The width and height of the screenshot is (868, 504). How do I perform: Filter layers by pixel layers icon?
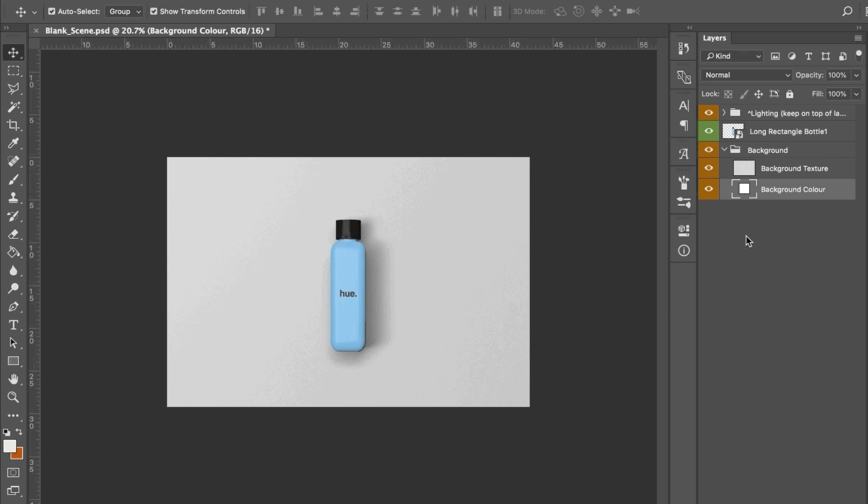[x=775, y=57]
